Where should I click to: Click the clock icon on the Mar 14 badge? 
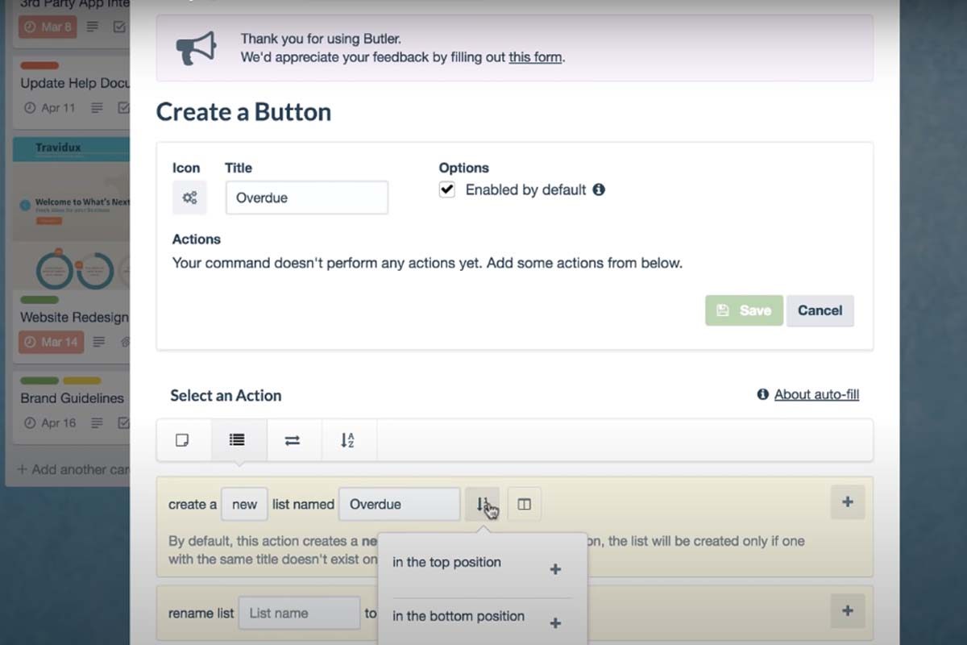(x=31, y=342)
